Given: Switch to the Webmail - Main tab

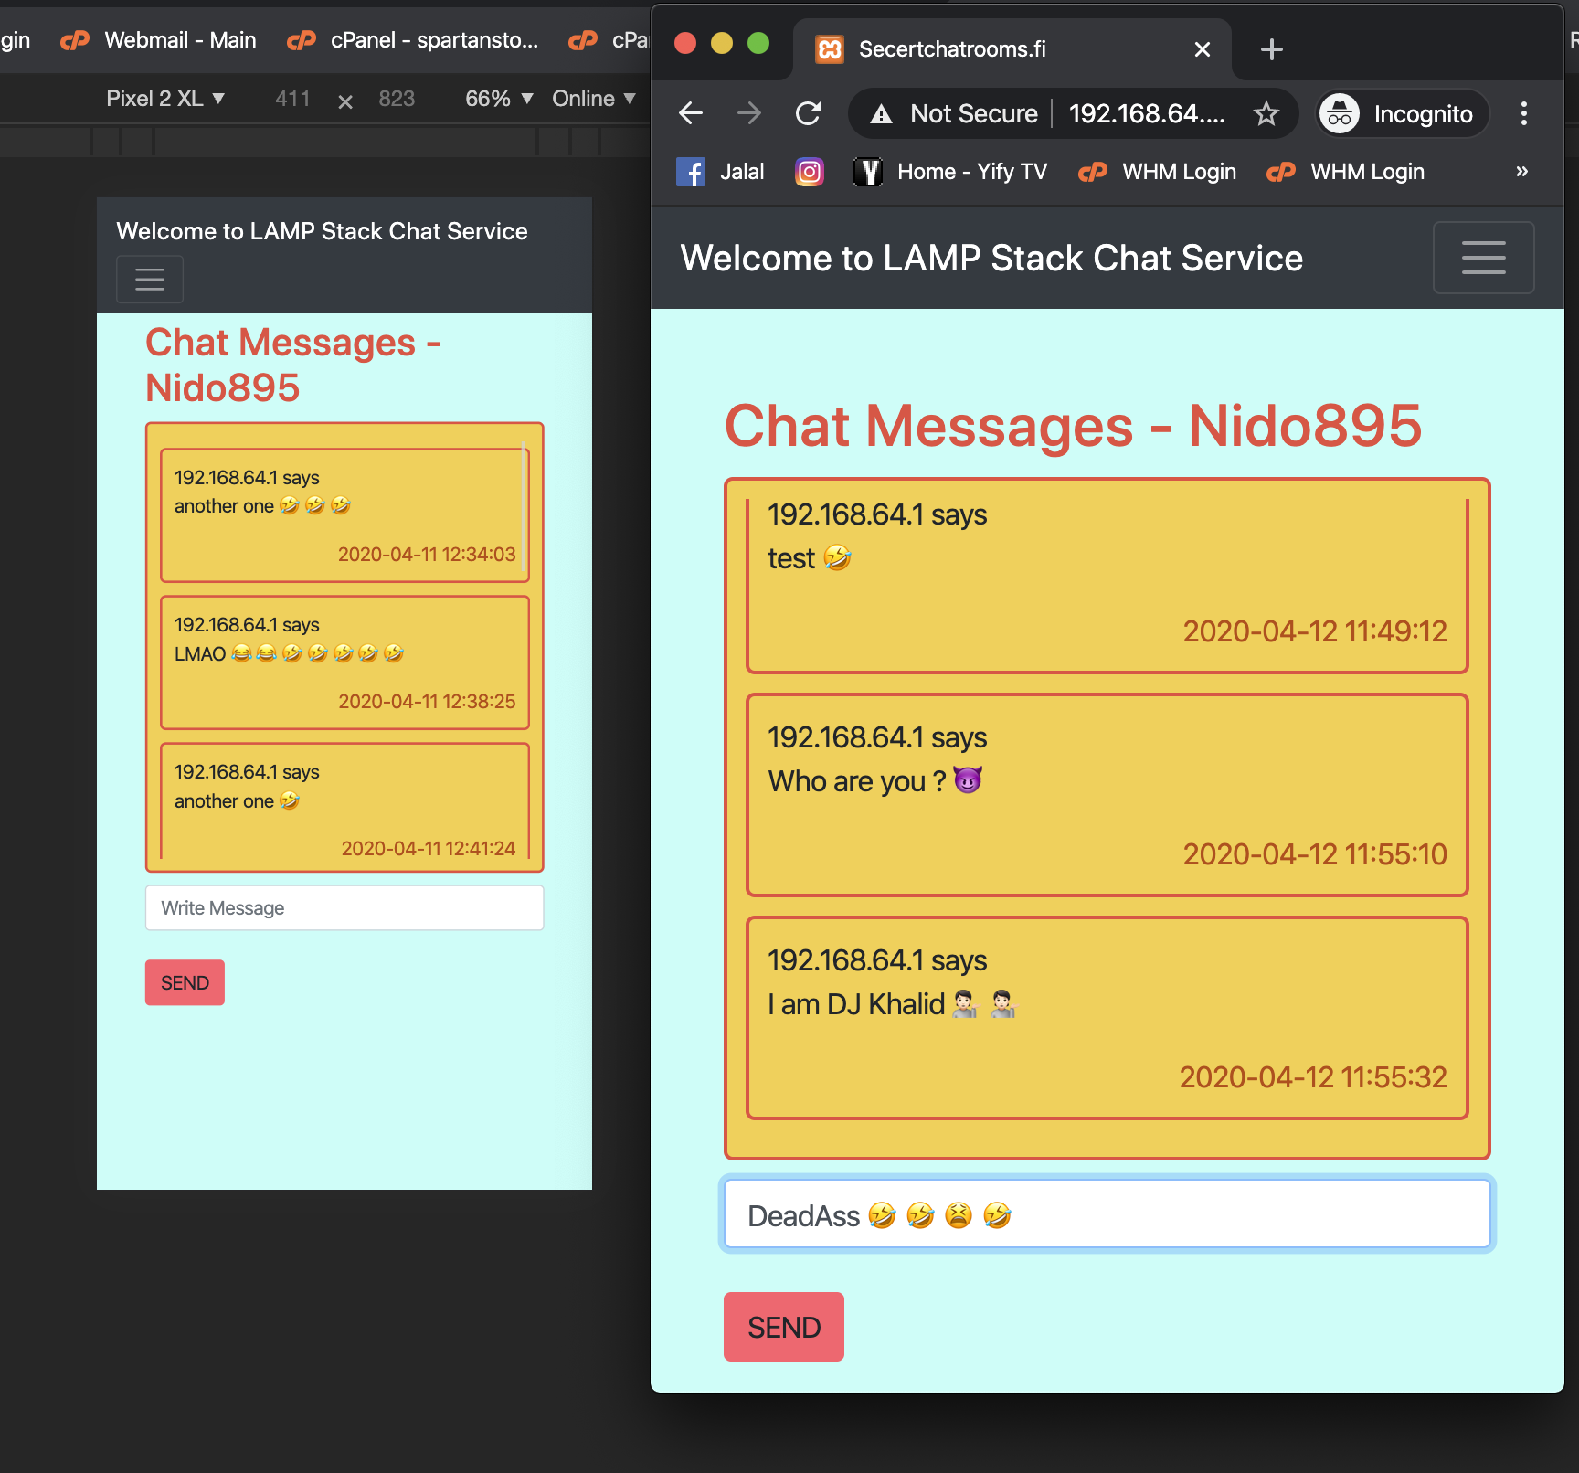Looking at the screenshot, I should coord(159,40).
